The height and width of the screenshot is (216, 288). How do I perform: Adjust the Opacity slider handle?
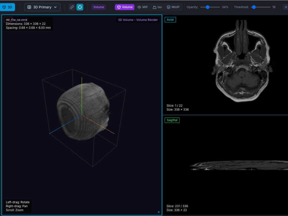click(208, 7)
